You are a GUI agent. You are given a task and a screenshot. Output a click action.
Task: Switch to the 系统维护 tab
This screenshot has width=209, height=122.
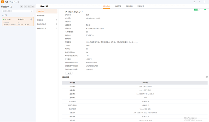129,6
